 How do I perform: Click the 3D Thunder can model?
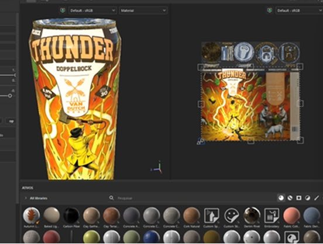click(75, 99)
